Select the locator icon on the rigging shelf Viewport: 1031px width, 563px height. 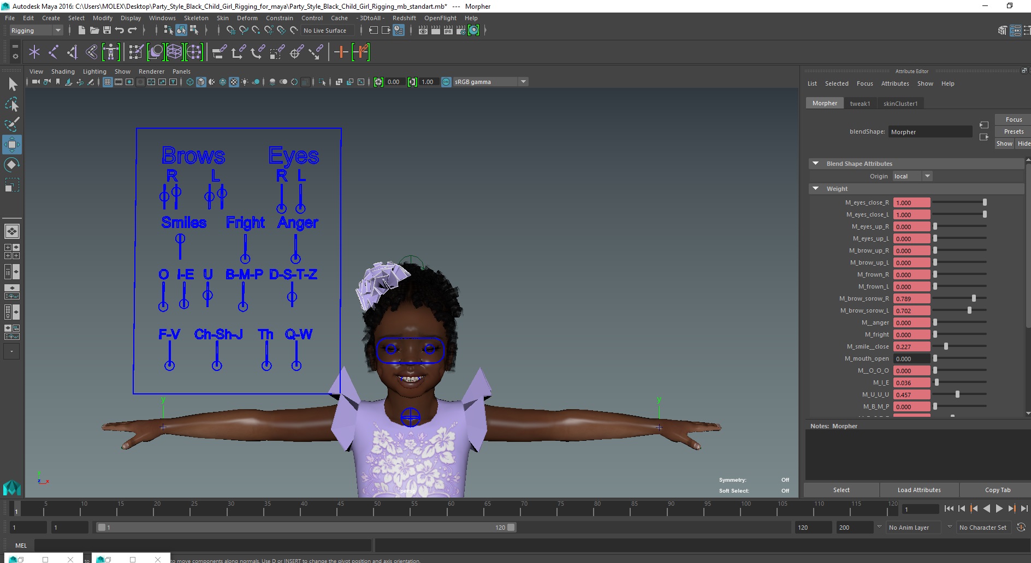tap(34, 52)
